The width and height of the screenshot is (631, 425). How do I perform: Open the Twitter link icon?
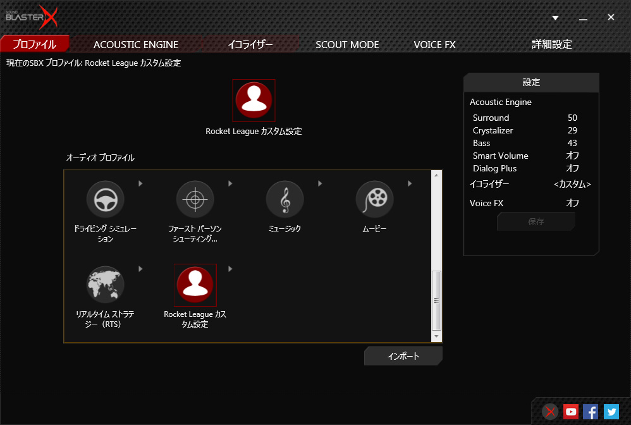pyautogui.click(x=611, y=412)
